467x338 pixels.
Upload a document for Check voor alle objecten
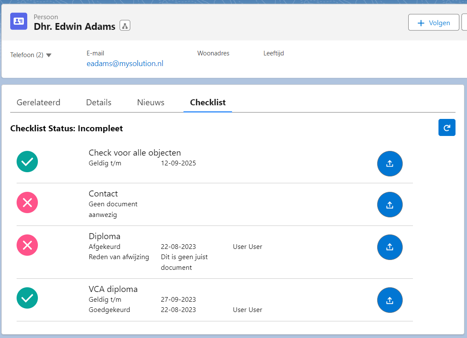tap(390, 163)
